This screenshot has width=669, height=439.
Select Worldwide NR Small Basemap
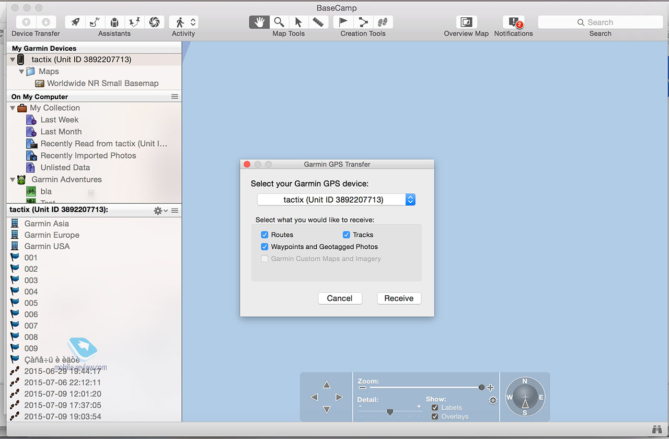(102, 83)
